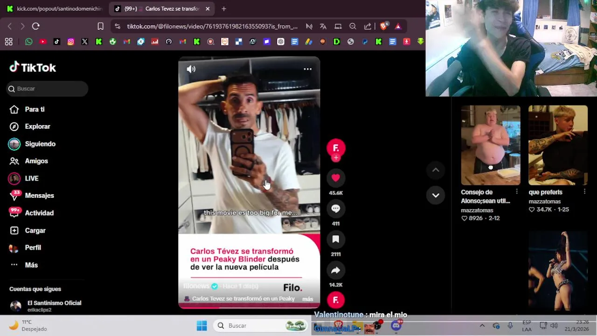
Task: Open the Instagram bookmark
Action: (71, 42)
